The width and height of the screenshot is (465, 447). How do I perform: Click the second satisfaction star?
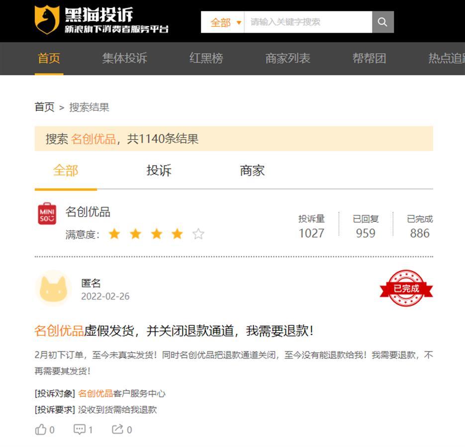pyautogui.click(x=135, y=234)
